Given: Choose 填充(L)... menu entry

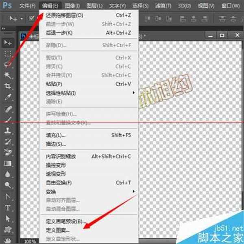Looking at the screenshot, I should click(89, 135).
